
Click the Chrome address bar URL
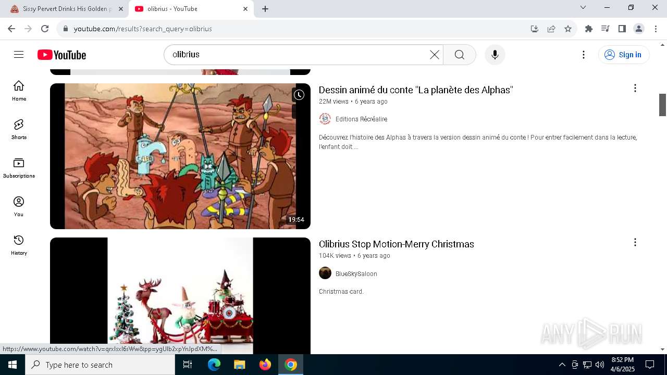click(143, 29)
